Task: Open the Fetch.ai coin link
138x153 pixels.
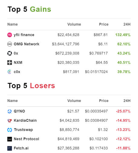Action: (21, 148)
